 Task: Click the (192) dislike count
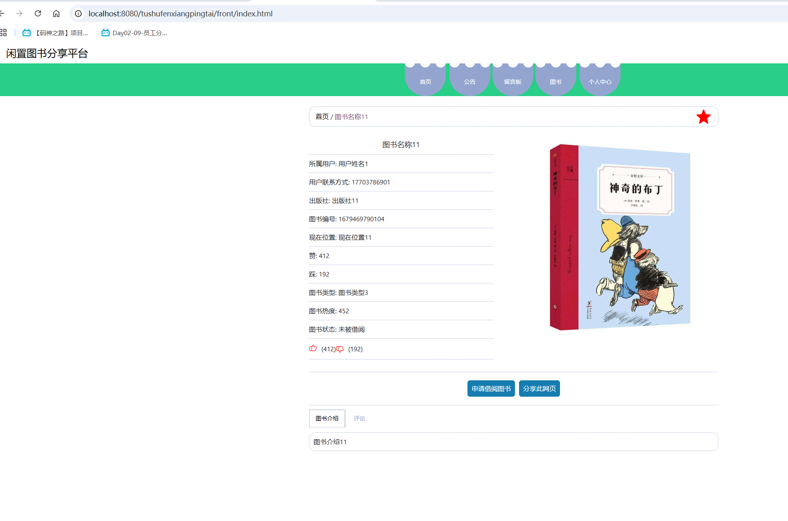tap(355, 349)
